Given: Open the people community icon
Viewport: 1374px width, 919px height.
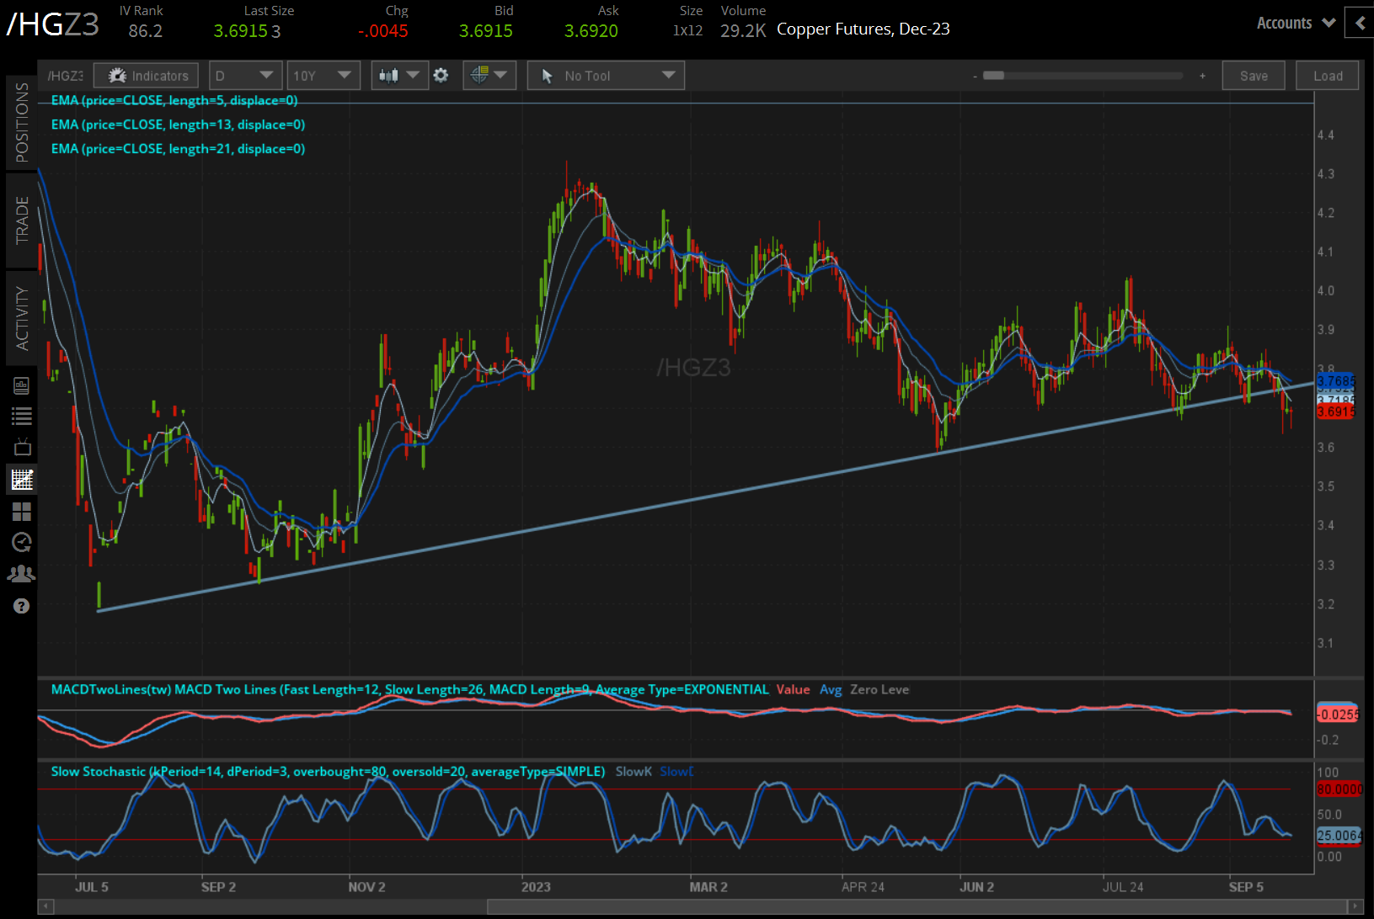Looking at the screenshot, I should point(22,574).
